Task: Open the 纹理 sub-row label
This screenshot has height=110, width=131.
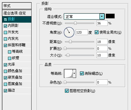Action: 16,58
